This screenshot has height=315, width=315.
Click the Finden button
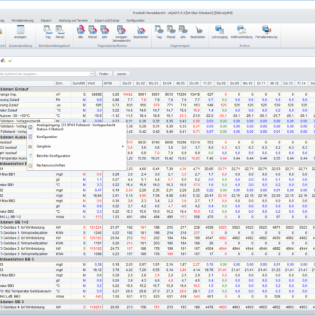104,74
